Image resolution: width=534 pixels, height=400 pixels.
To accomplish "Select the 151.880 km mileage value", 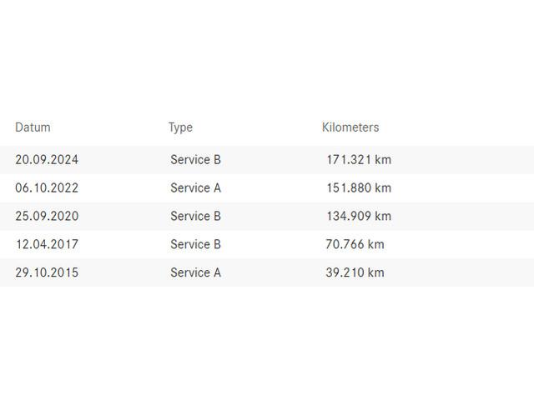I will [359, 187].
